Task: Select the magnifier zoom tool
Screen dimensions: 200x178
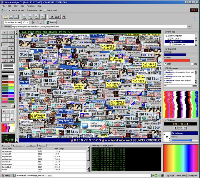Action: [x=11, y=41]
